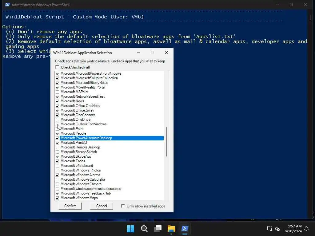Click the Cancel button

tap(102, 206)
